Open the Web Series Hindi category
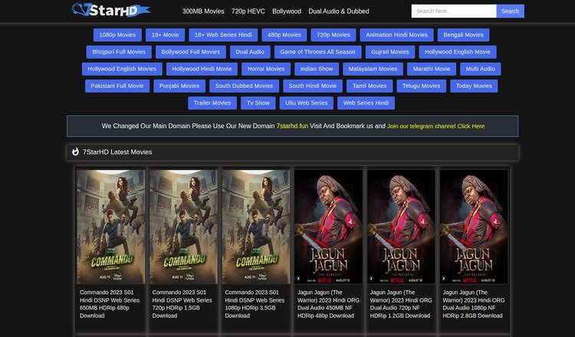Viewport: 575px width, 337px height. point(366,103)
